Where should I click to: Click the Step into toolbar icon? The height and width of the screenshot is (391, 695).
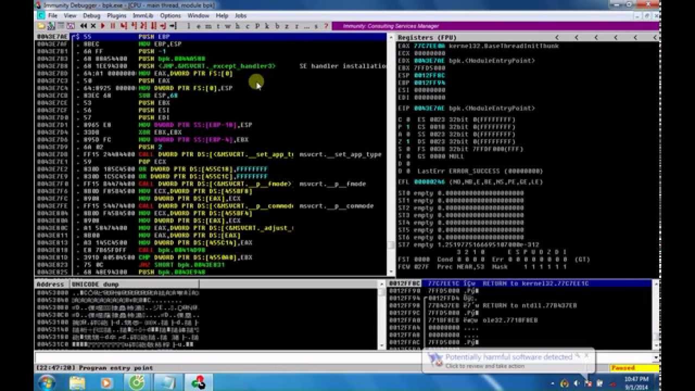(123, 26)
